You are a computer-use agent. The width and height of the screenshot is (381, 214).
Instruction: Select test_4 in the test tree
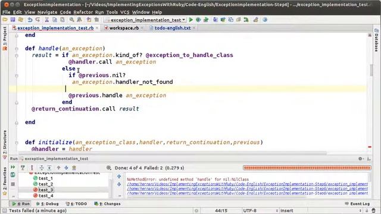pos(46,196)
